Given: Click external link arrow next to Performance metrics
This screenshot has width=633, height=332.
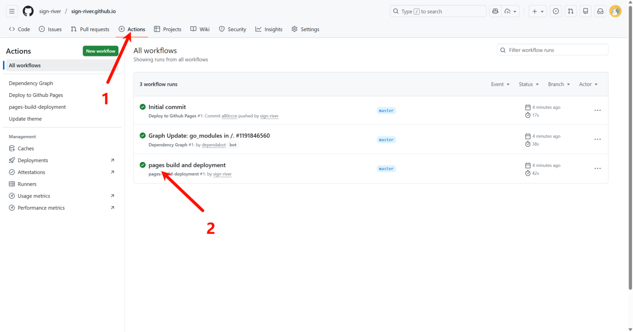Looking at the screenshot, I should click(x=112, y=208).
